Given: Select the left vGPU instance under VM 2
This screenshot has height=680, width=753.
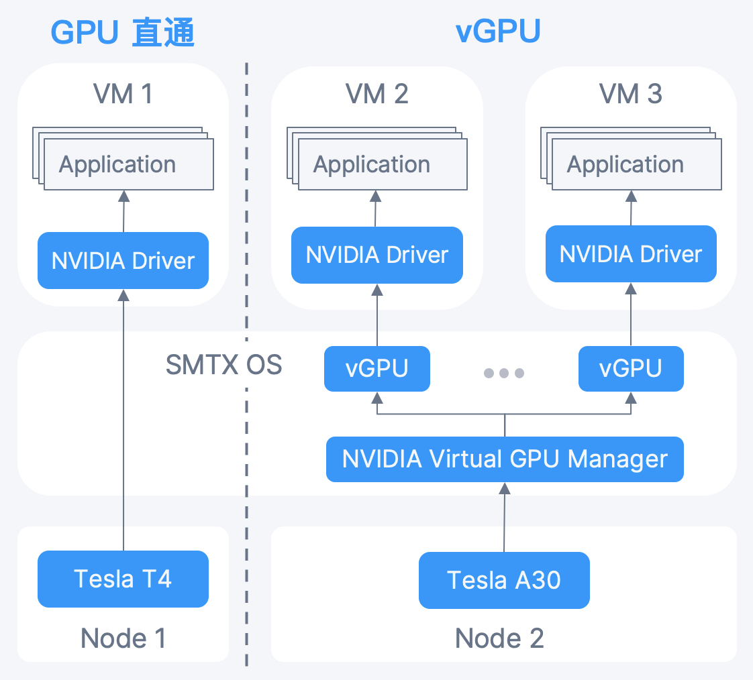Looking at the screenshot, I should 376,368.
